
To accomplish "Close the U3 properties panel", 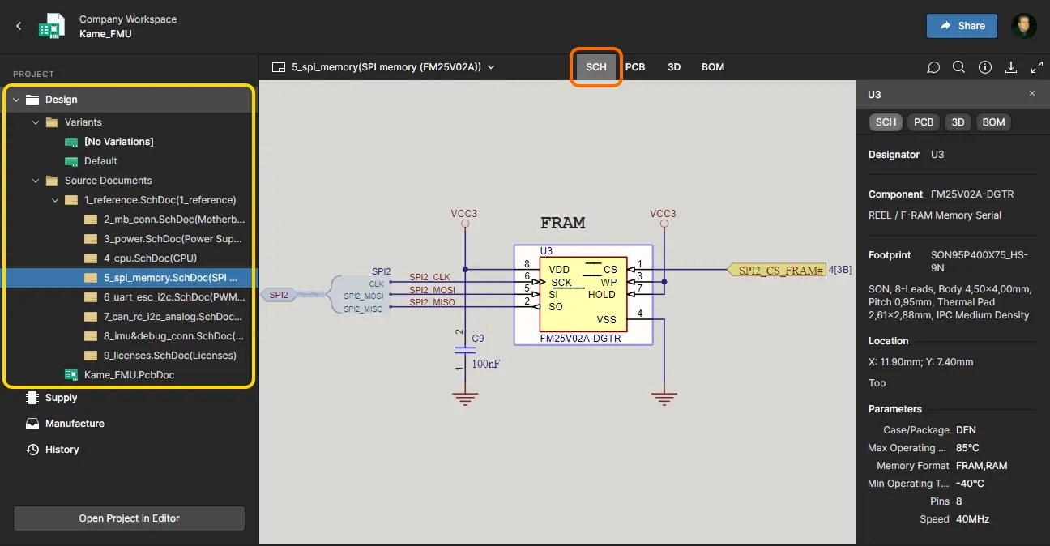I will coord(1032,94).
